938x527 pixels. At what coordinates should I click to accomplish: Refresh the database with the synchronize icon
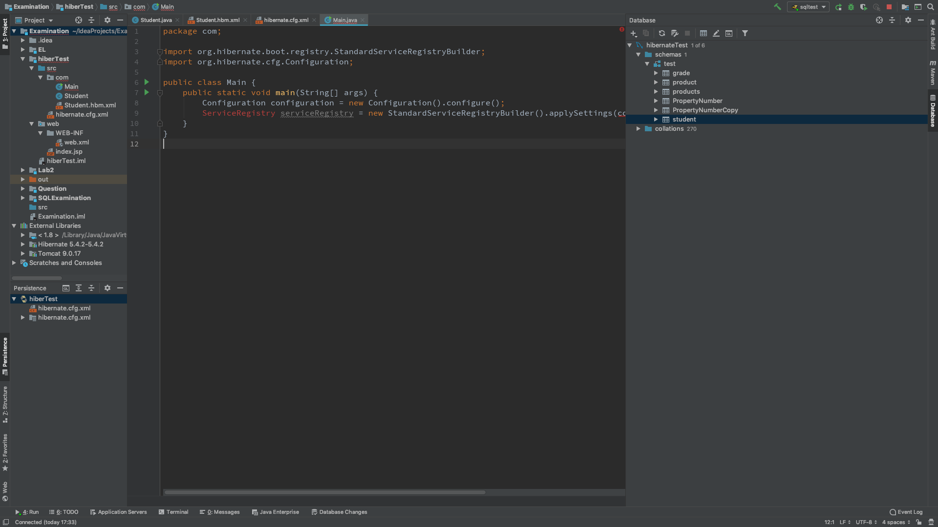661,33
